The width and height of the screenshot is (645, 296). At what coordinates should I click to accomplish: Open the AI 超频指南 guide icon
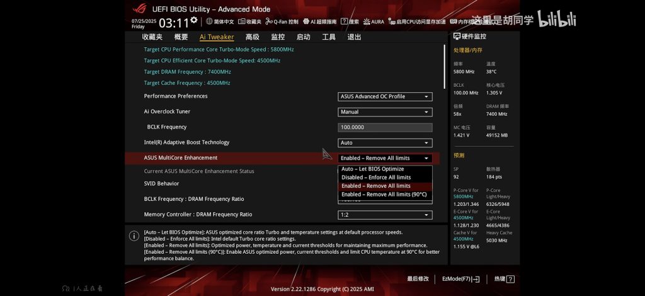[x=306, y=21]
